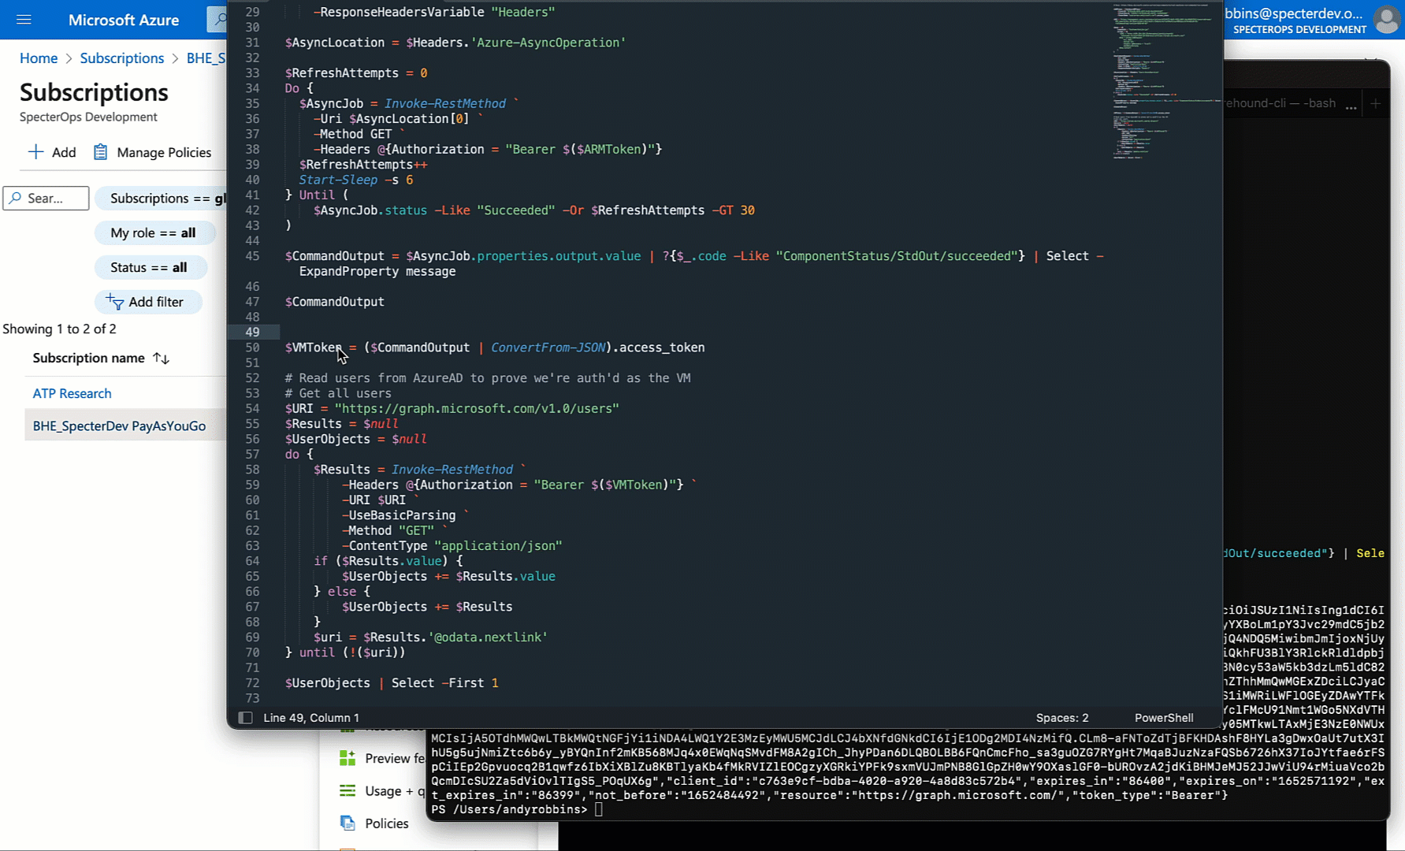
Task: Open BHE_SpecterDev PayAsYouGo subscription
Action: pyautogui.click(x=119, y=425)
